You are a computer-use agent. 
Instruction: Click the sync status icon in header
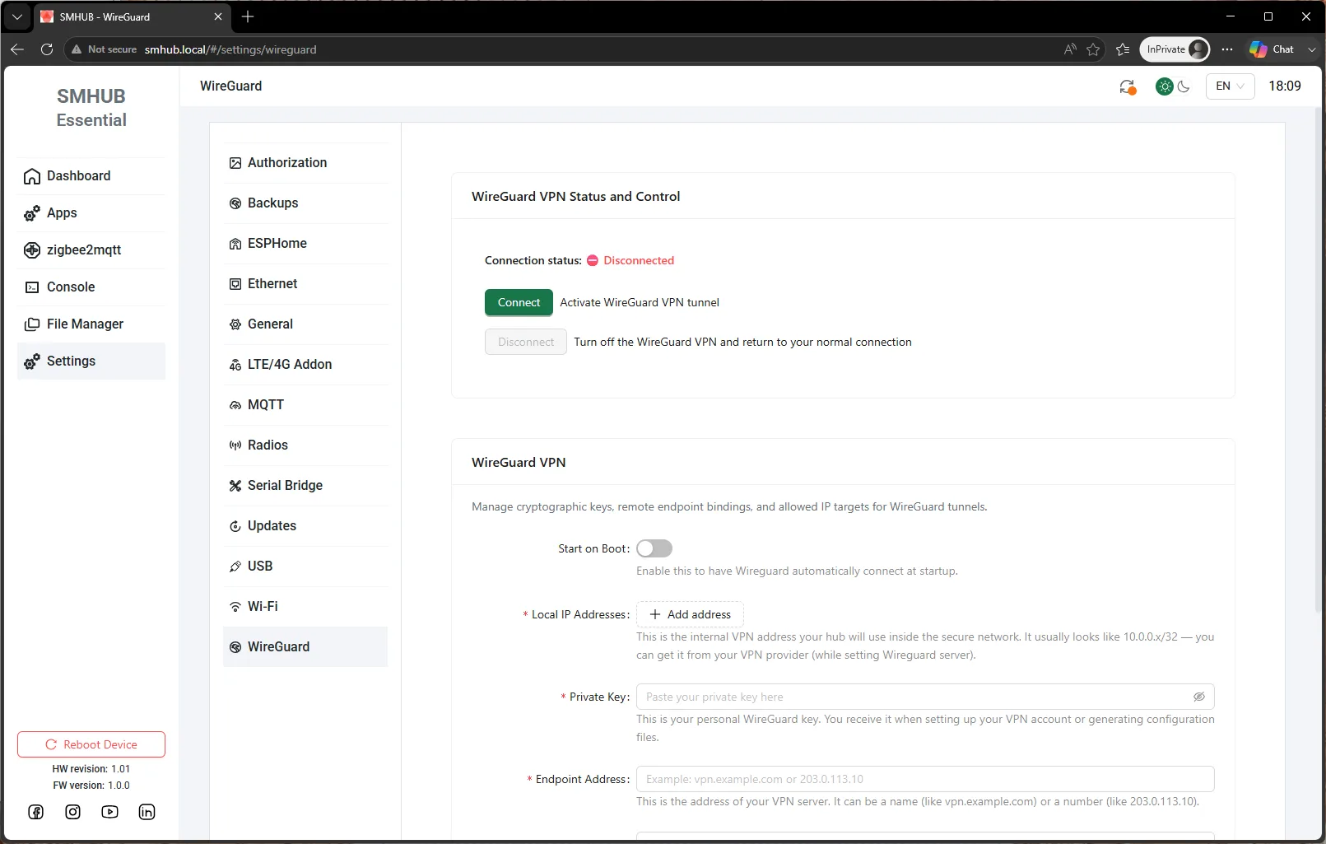click(1128, 86)
